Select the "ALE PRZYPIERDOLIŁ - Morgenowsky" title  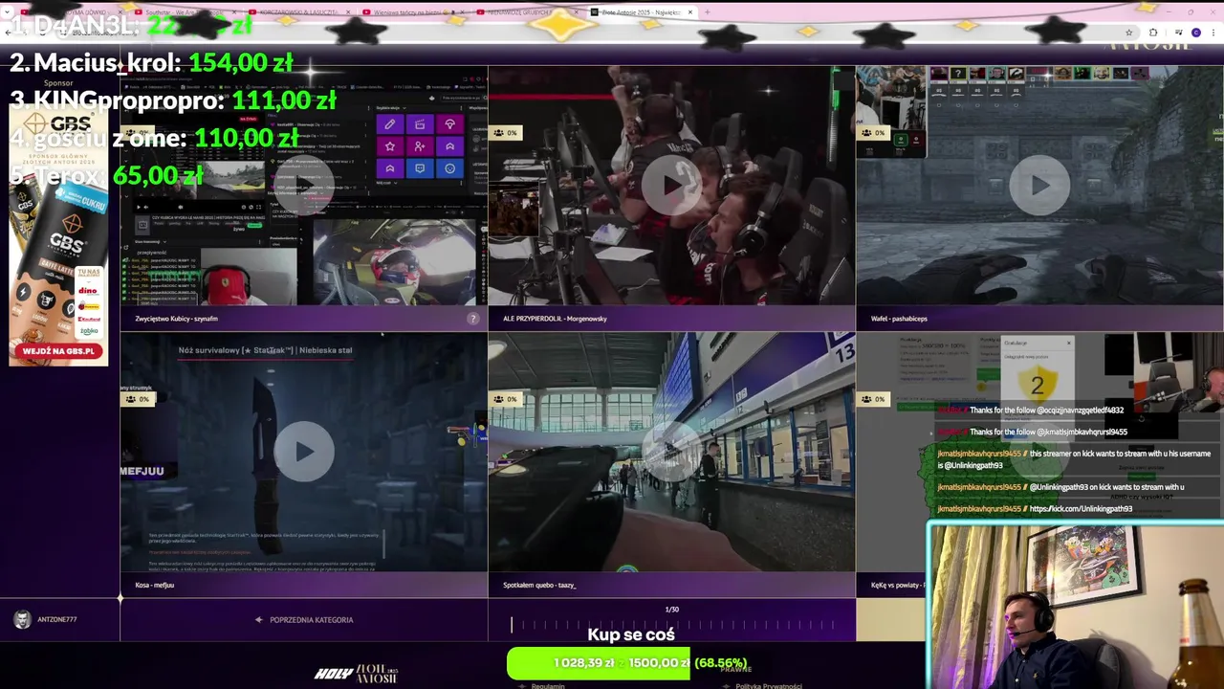coord(555,319)
